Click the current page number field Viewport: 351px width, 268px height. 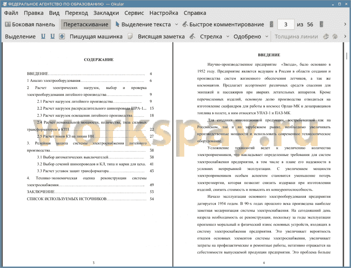pos(286,25)
